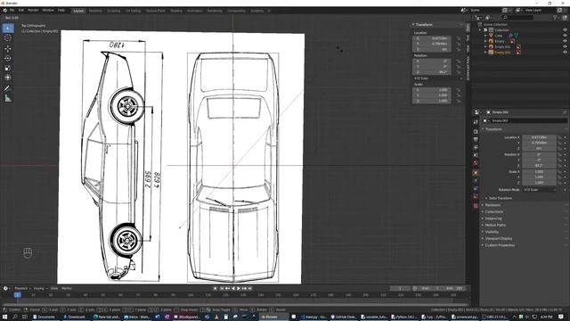The image size is (570, 321).
Task: Click the timeline End frame field
Action: [x=455, y=288]
